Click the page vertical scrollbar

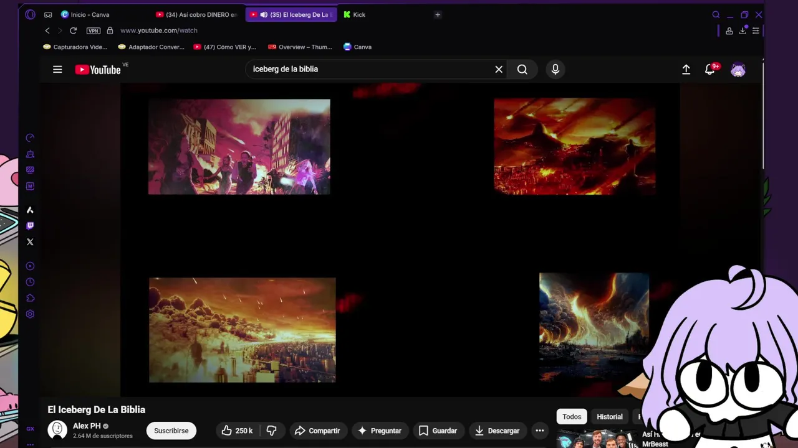click(763, 115)
